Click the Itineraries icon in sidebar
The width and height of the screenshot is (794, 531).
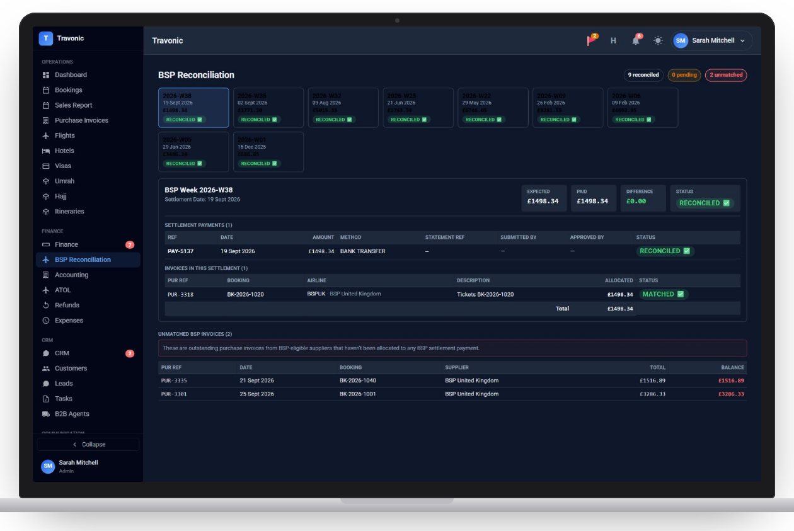point(45,211)
